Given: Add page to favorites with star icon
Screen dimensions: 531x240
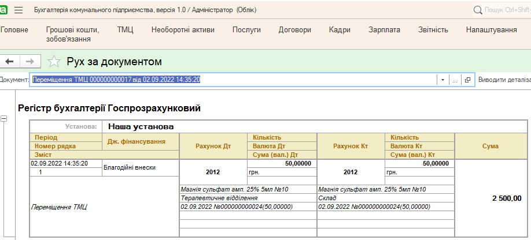Looking at the screenshot, I should pyautogui.click(x=54, y=62).
